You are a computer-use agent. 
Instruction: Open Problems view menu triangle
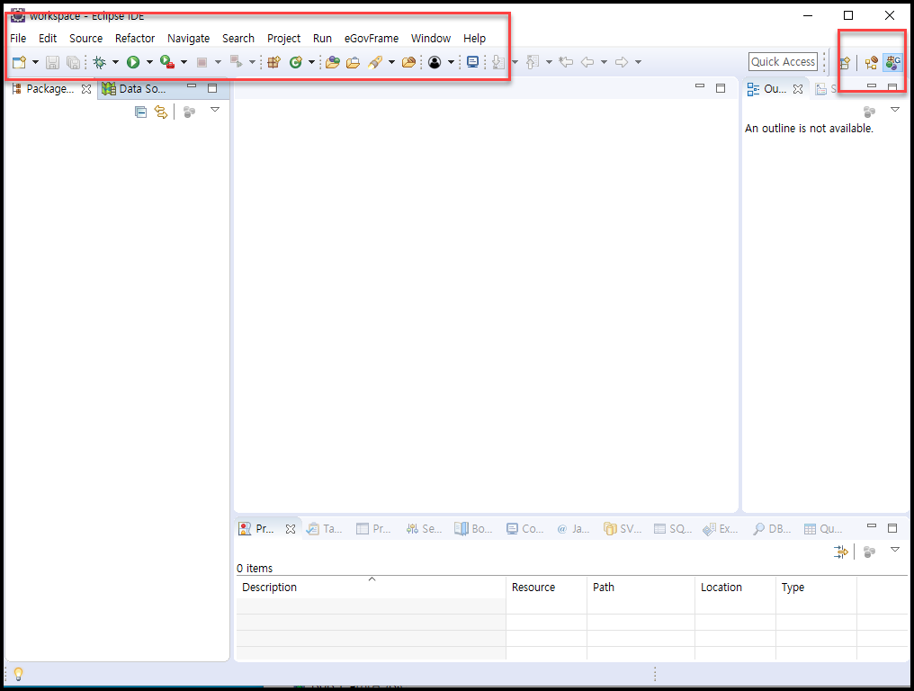tap(895, 550)
